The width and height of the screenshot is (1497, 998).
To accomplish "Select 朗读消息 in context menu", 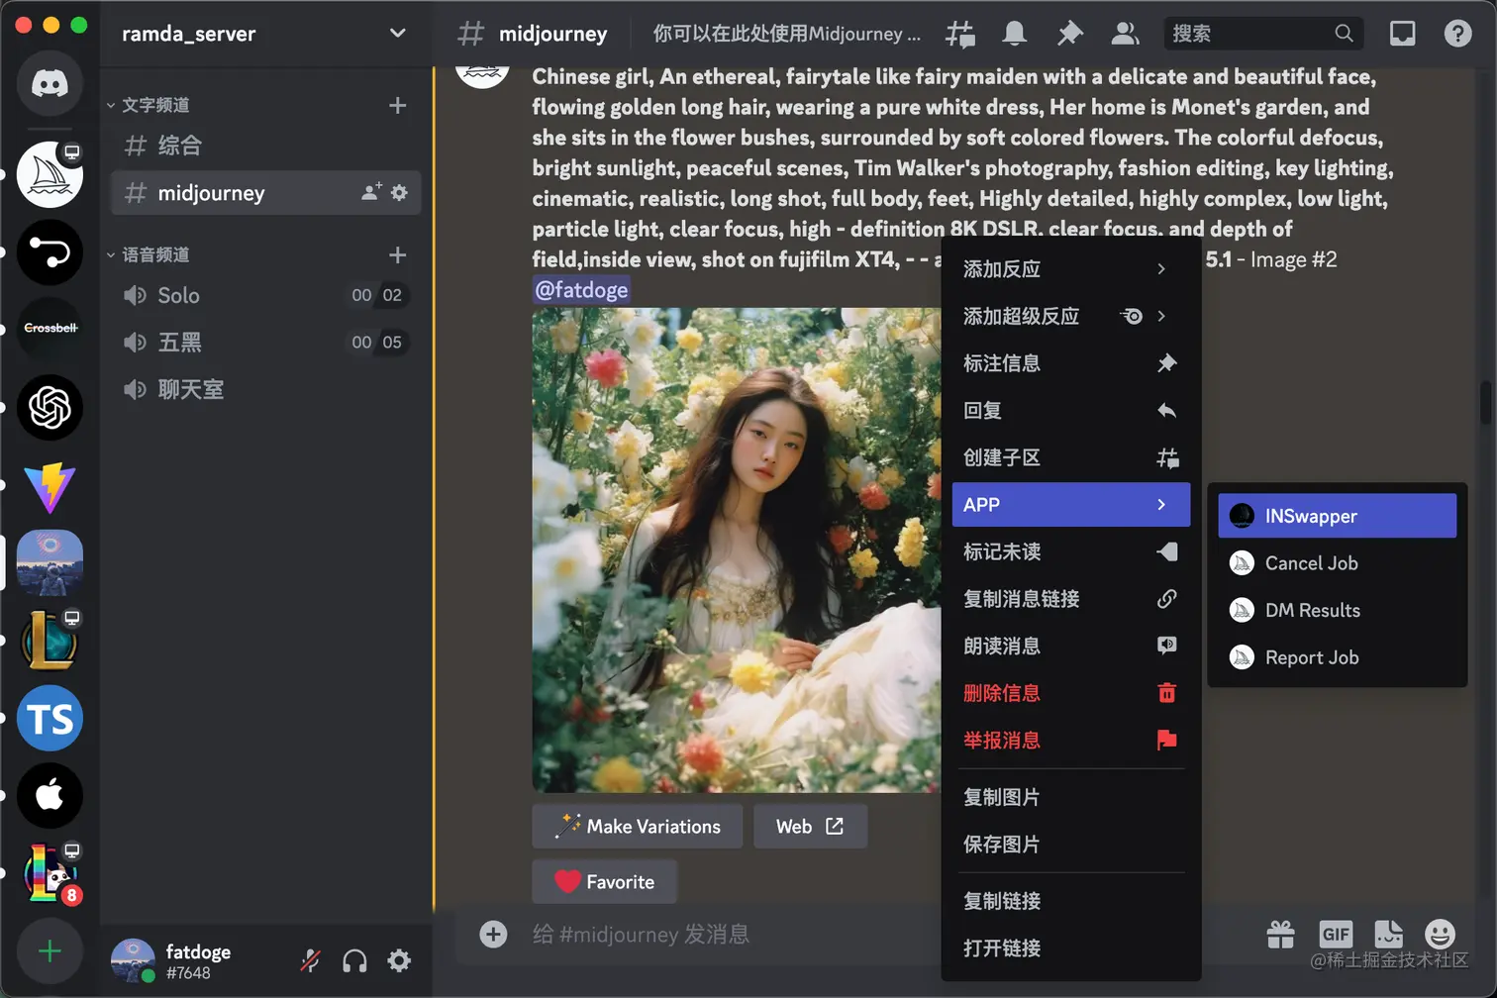I will (x=1070, y=647).
